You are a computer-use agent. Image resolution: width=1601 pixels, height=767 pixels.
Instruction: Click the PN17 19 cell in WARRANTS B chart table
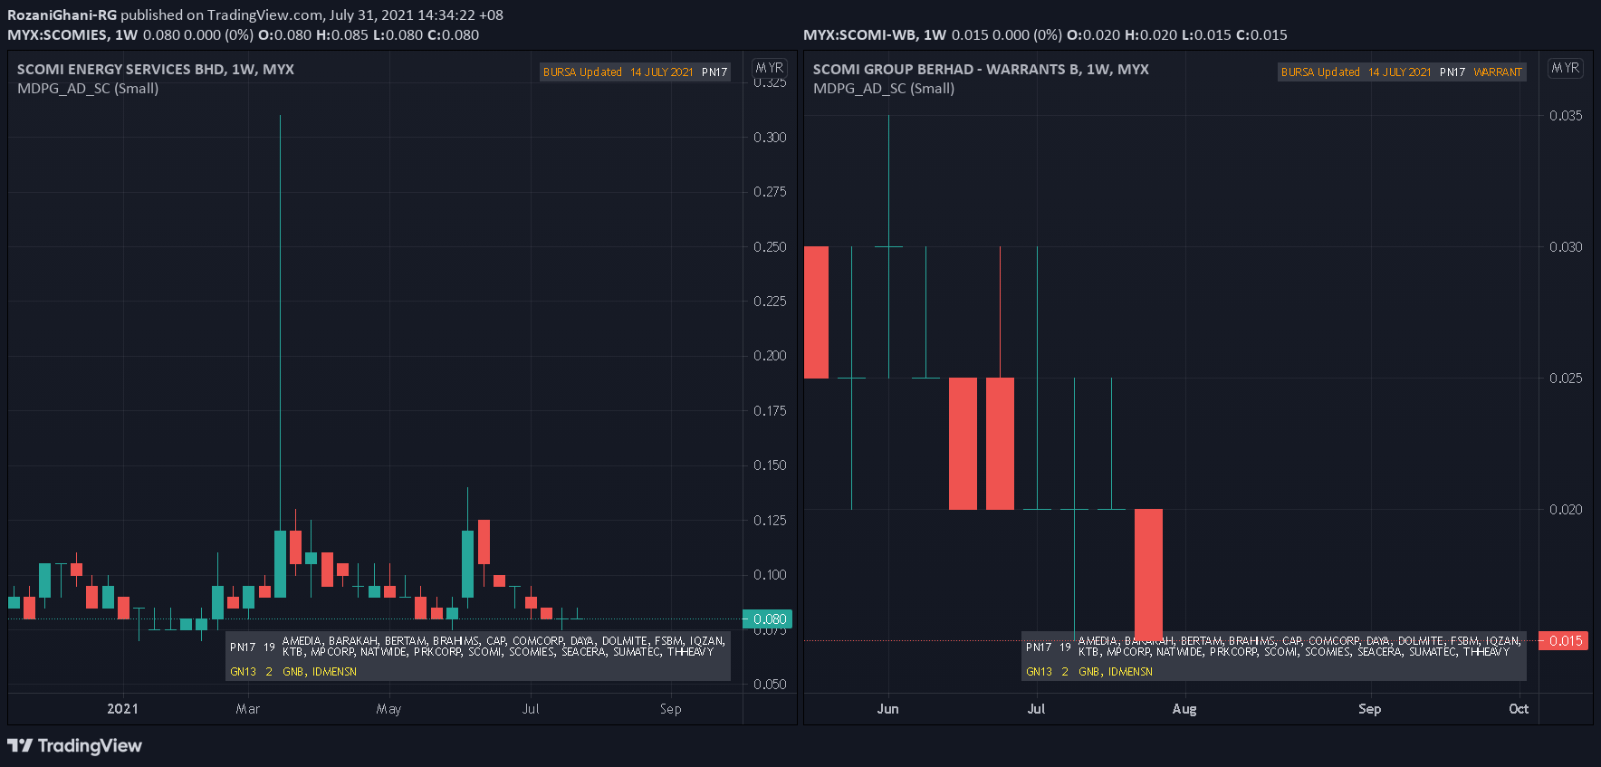(1049, 647)
